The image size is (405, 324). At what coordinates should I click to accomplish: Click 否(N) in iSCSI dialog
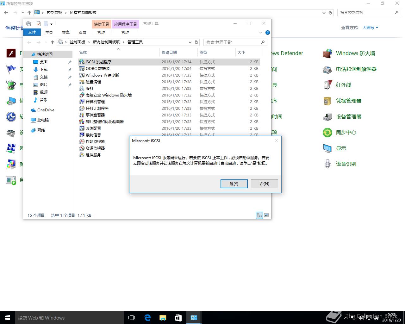[x=264, y=184]
